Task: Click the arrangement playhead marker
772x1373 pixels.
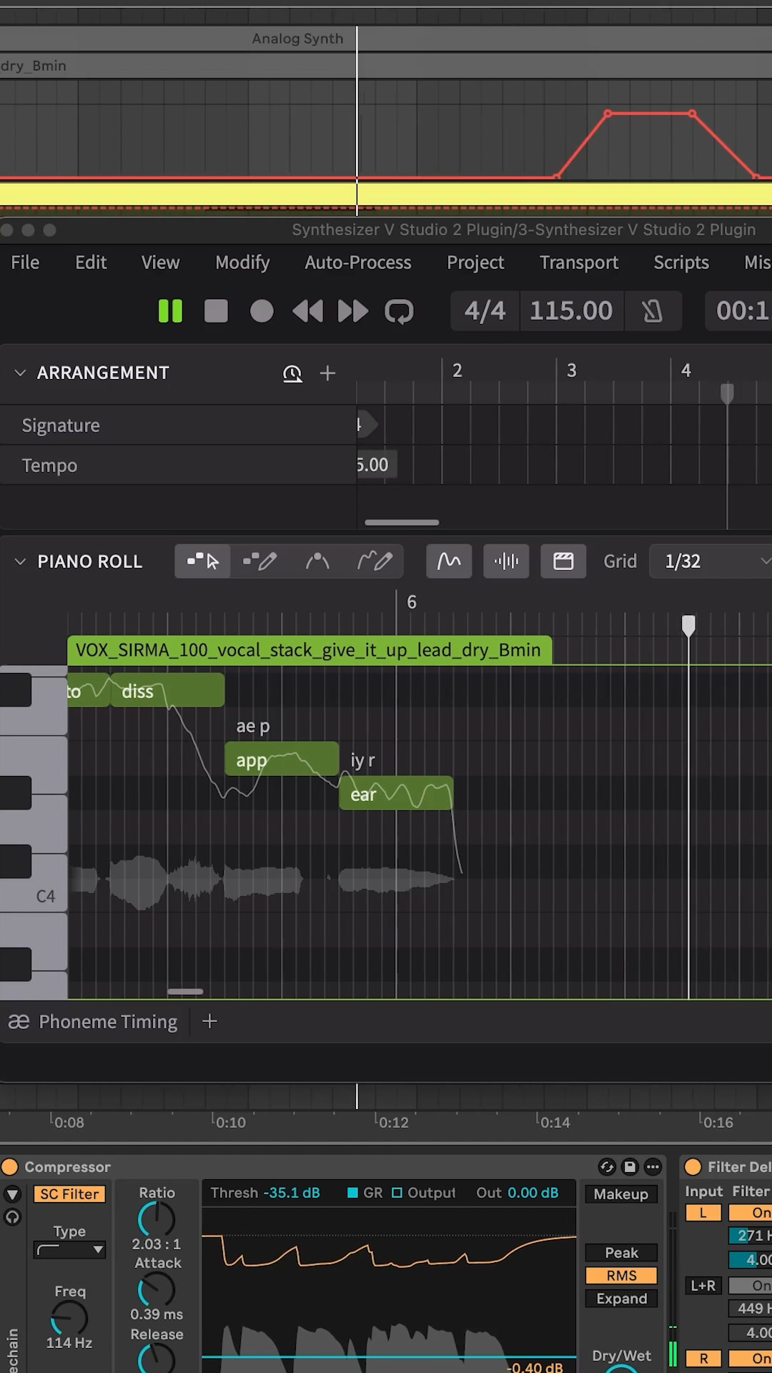Action: click(x=727, y=393)
